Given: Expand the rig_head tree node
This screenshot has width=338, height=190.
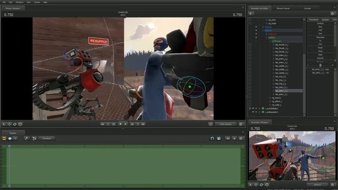Looking at the screenshot, I should coord(266,23).
